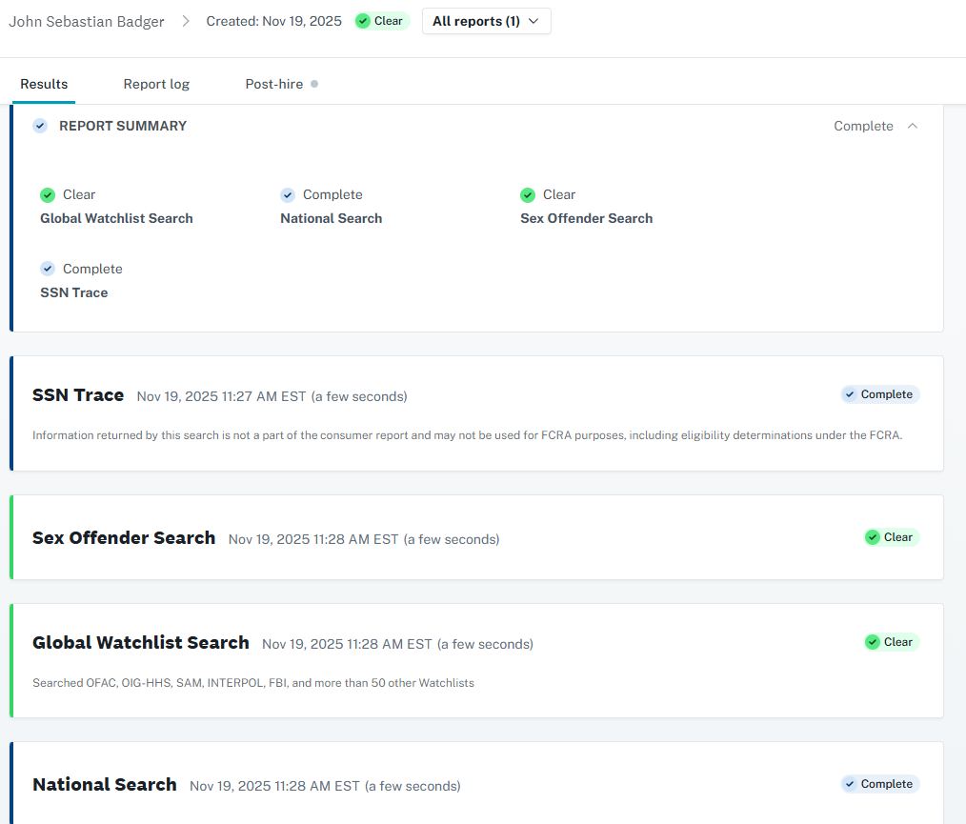Click the blue check icon above SSN Trace summary
The height and width of the screenshot is (824, 966).
click(x=48, y=270)
